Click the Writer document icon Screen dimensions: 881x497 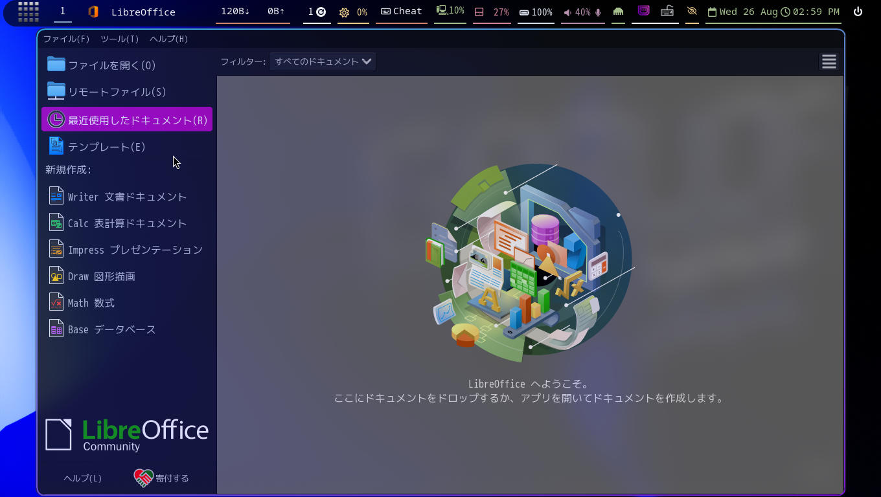tap(56, 196)
